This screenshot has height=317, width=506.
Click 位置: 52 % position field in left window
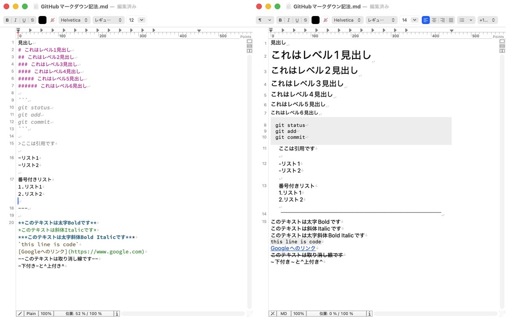coord(83,314)
